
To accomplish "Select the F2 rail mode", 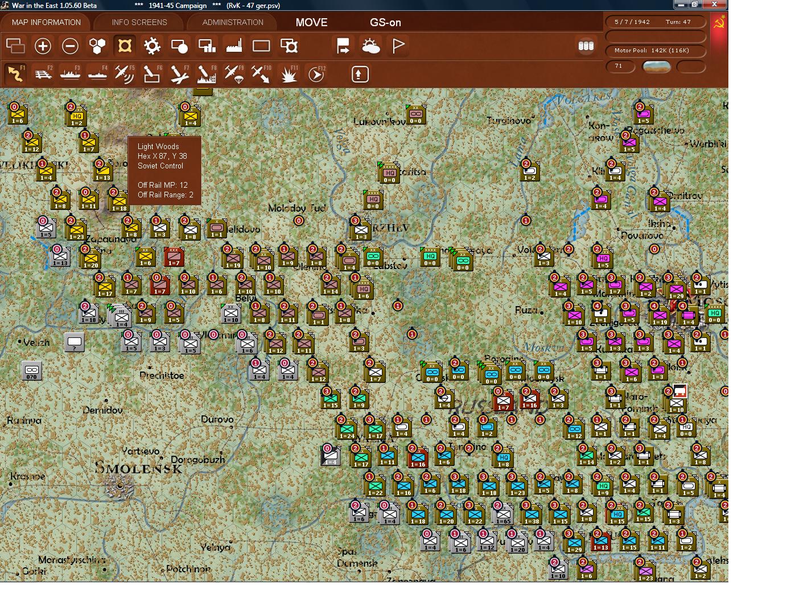I will coord(43,74).
